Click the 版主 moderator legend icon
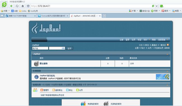 [67, 90]
